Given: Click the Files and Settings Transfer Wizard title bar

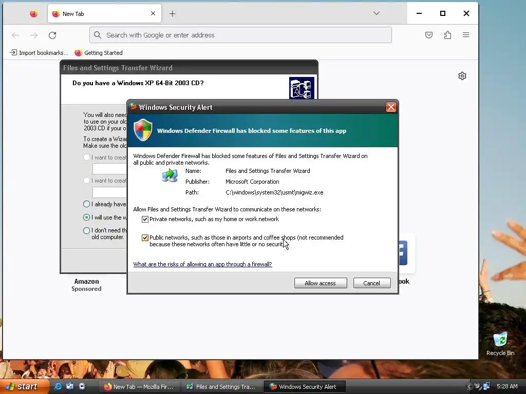Looking at the screenshot, I should point(189,68).
